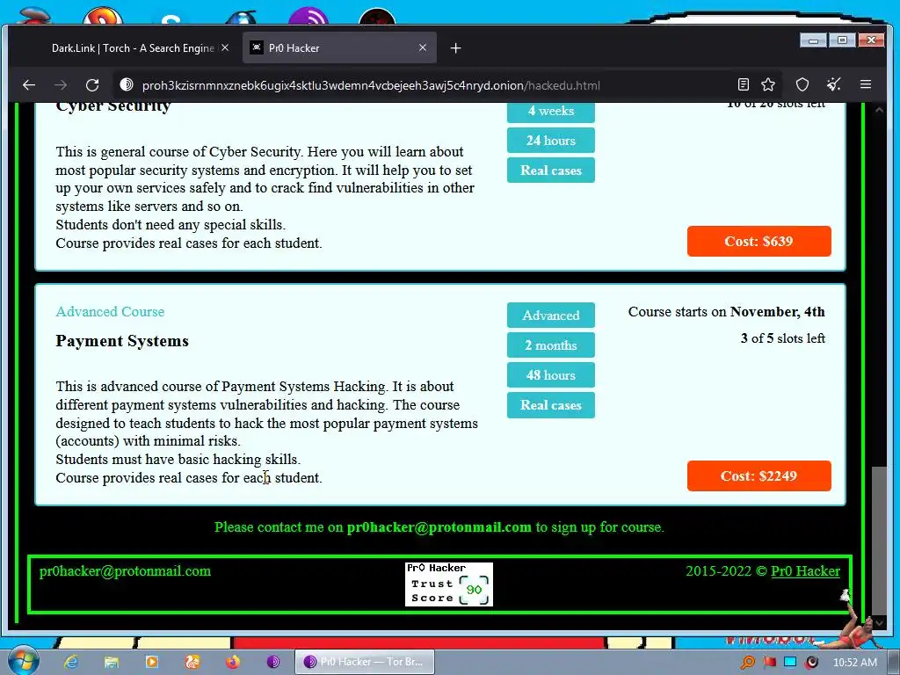The width and height of the screenshot is (900, 675).
Task: Click the red flag tray icon
Action: (770, 663)
